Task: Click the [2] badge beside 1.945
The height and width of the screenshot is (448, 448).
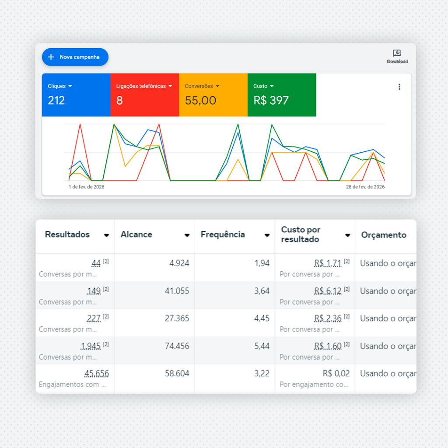Action: pyautogui.click(x=106, y=344)
